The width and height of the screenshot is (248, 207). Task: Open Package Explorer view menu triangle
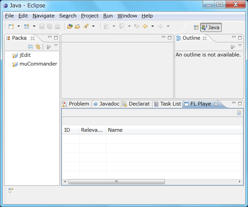point(56,45)
